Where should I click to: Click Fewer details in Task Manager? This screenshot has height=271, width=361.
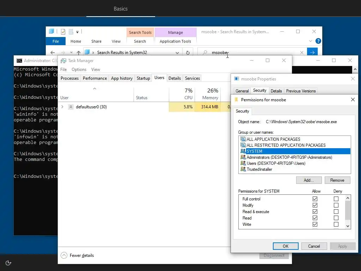pyautogui.click(x=82, y=255)
